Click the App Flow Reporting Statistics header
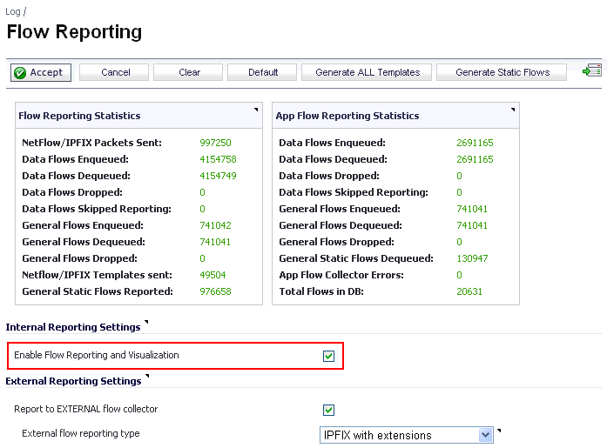 click(348, 116)
